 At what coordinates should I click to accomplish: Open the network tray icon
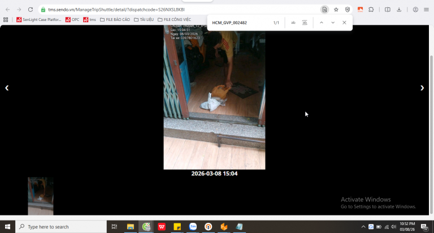tap(387, 227)
